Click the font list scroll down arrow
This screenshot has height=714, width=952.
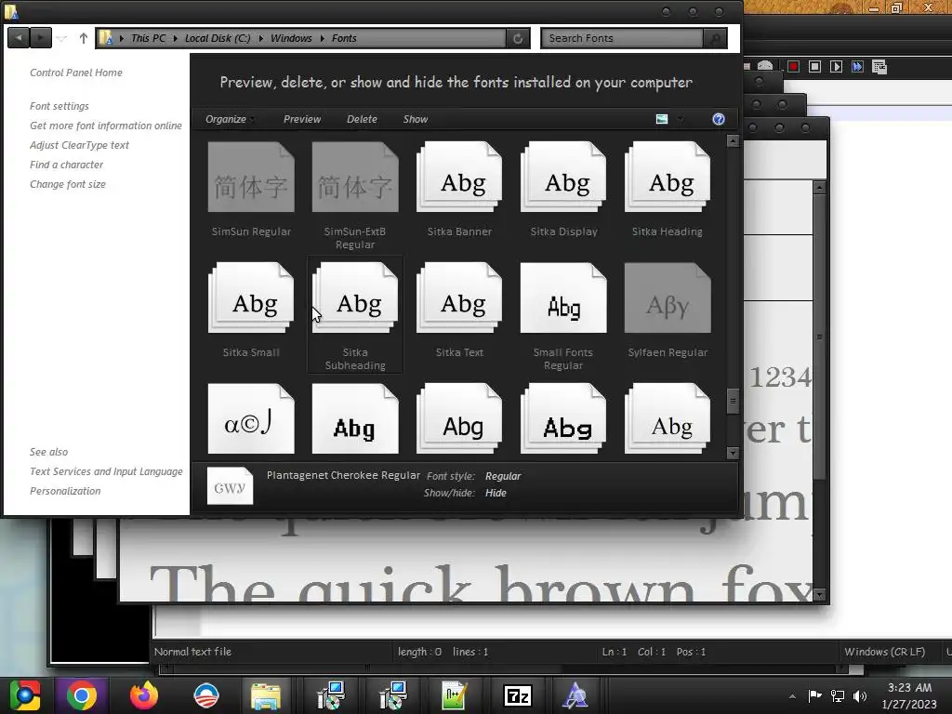(733, 453)
